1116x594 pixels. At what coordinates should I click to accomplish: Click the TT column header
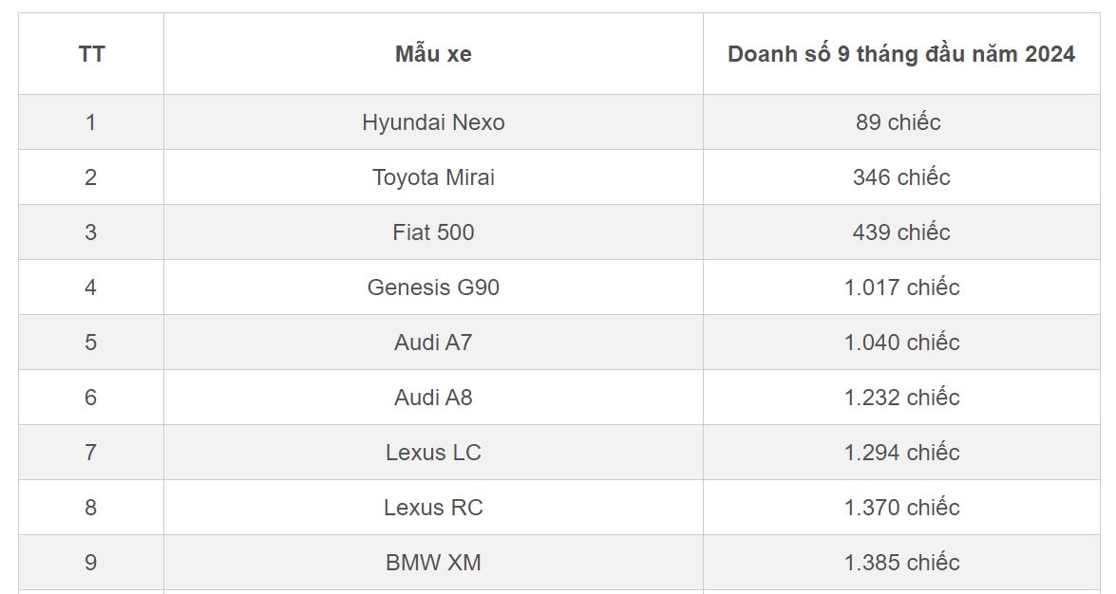click(x=91, y=54)
